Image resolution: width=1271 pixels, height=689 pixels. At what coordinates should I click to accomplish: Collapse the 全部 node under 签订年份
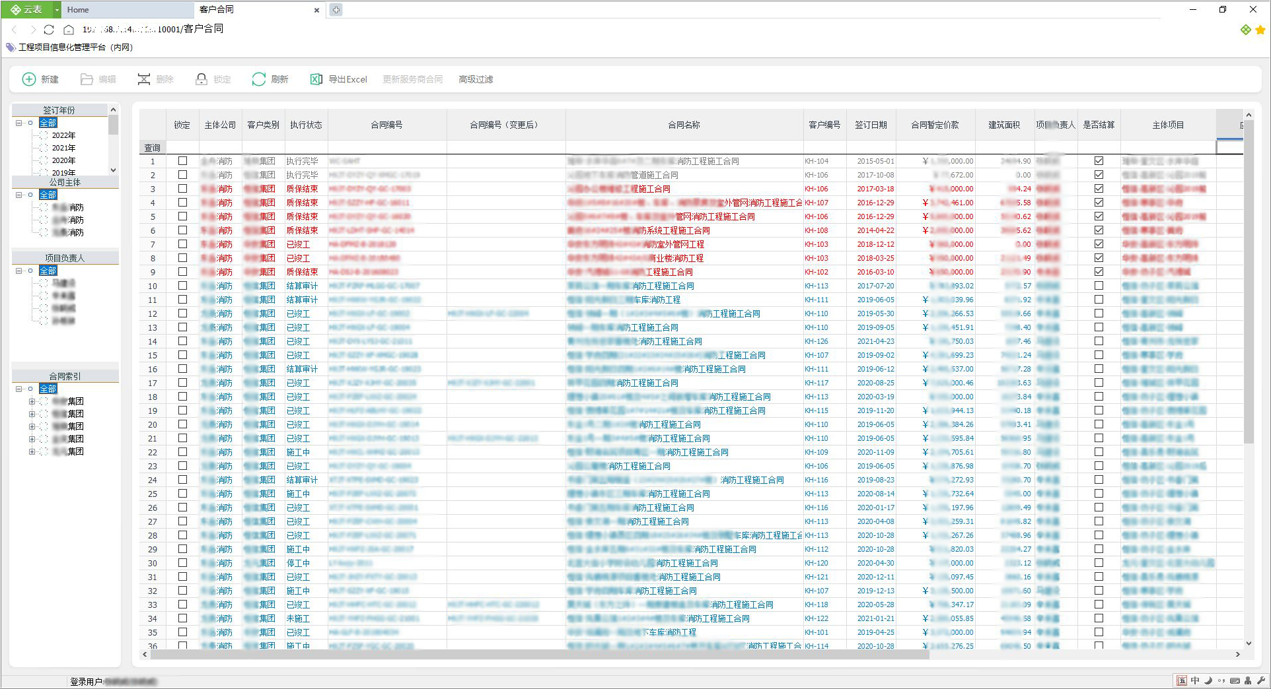(19, 123)
